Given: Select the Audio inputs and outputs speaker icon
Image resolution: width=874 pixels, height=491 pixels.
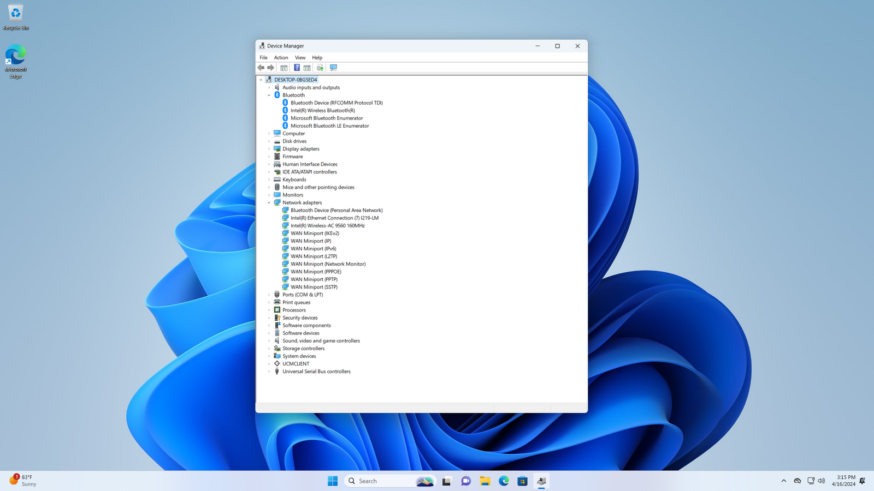Looking at the screenshot, I should pos(277,87).
